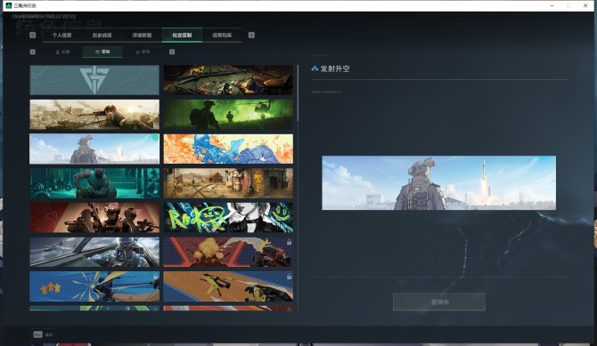
Task: Select the first sub-tab with person icon
Action: click(x=63, y=52)
